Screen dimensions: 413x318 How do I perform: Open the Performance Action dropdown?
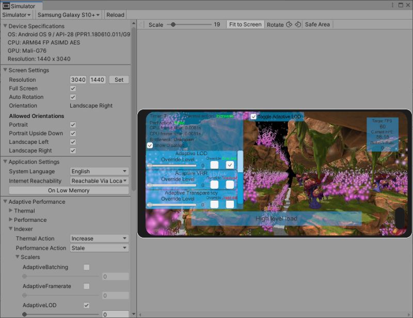pos(99,248)
